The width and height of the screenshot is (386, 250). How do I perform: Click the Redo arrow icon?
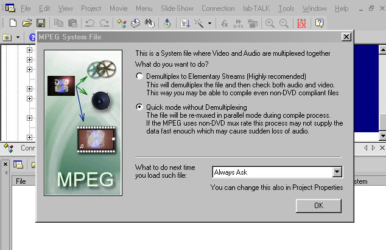pyautogui.click(x=104, y=23)
